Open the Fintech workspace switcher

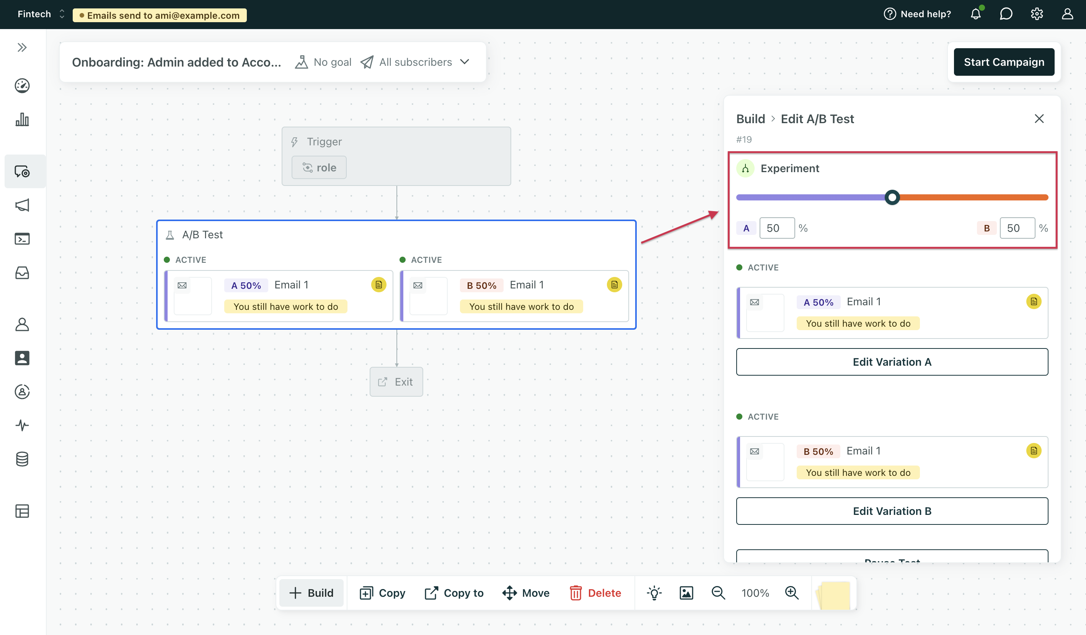coord(41,14)
